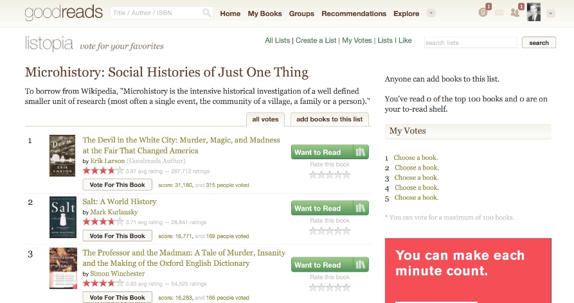
Task: Vote for Salt: A World History
Action: 117,236
